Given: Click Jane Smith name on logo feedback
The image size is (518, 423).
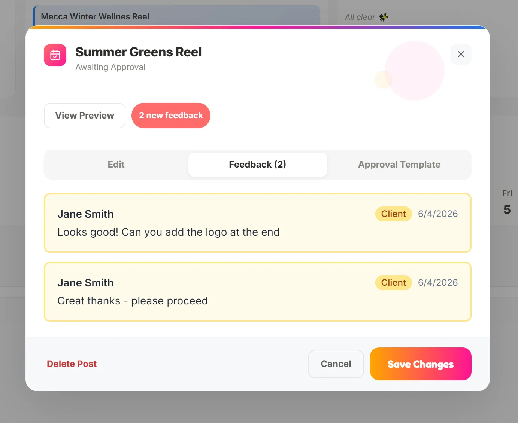Looking at the screenshot, I should [x=85, y=214].
